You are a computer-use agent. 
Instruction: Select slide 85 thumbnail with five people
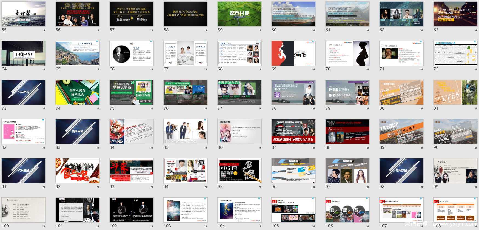pos(186,132)
